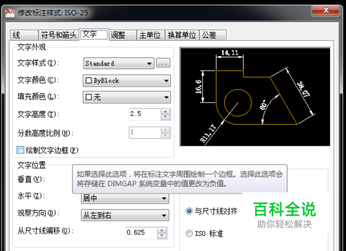Go to the 主单位 tab
Image resolution: width=346 pixels, height=251 pixels.
(x=150, y=35)
